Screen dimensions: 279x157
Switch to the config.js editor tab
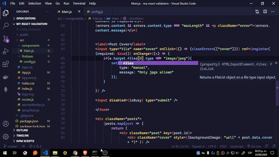[x=97, y=12]
